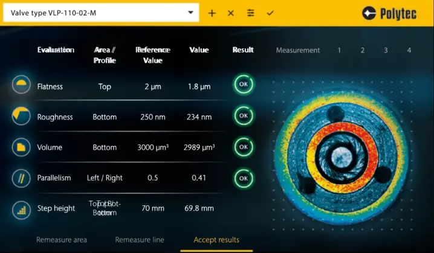Toggle the Roughness OK result indicator
Viewport: 434px width, 253px height.
coord(244,115)
